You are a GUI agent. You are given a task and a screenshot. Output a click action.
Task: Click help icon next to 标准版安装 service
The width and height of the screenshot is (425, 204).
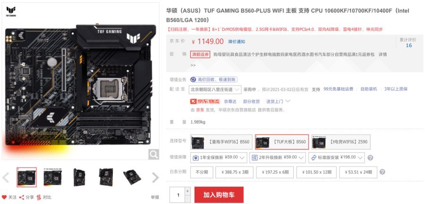[x=370, y=158]
